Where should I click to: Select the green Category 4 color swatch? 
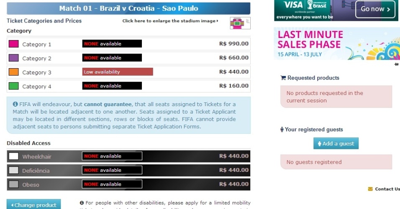[x=13, y=86]
